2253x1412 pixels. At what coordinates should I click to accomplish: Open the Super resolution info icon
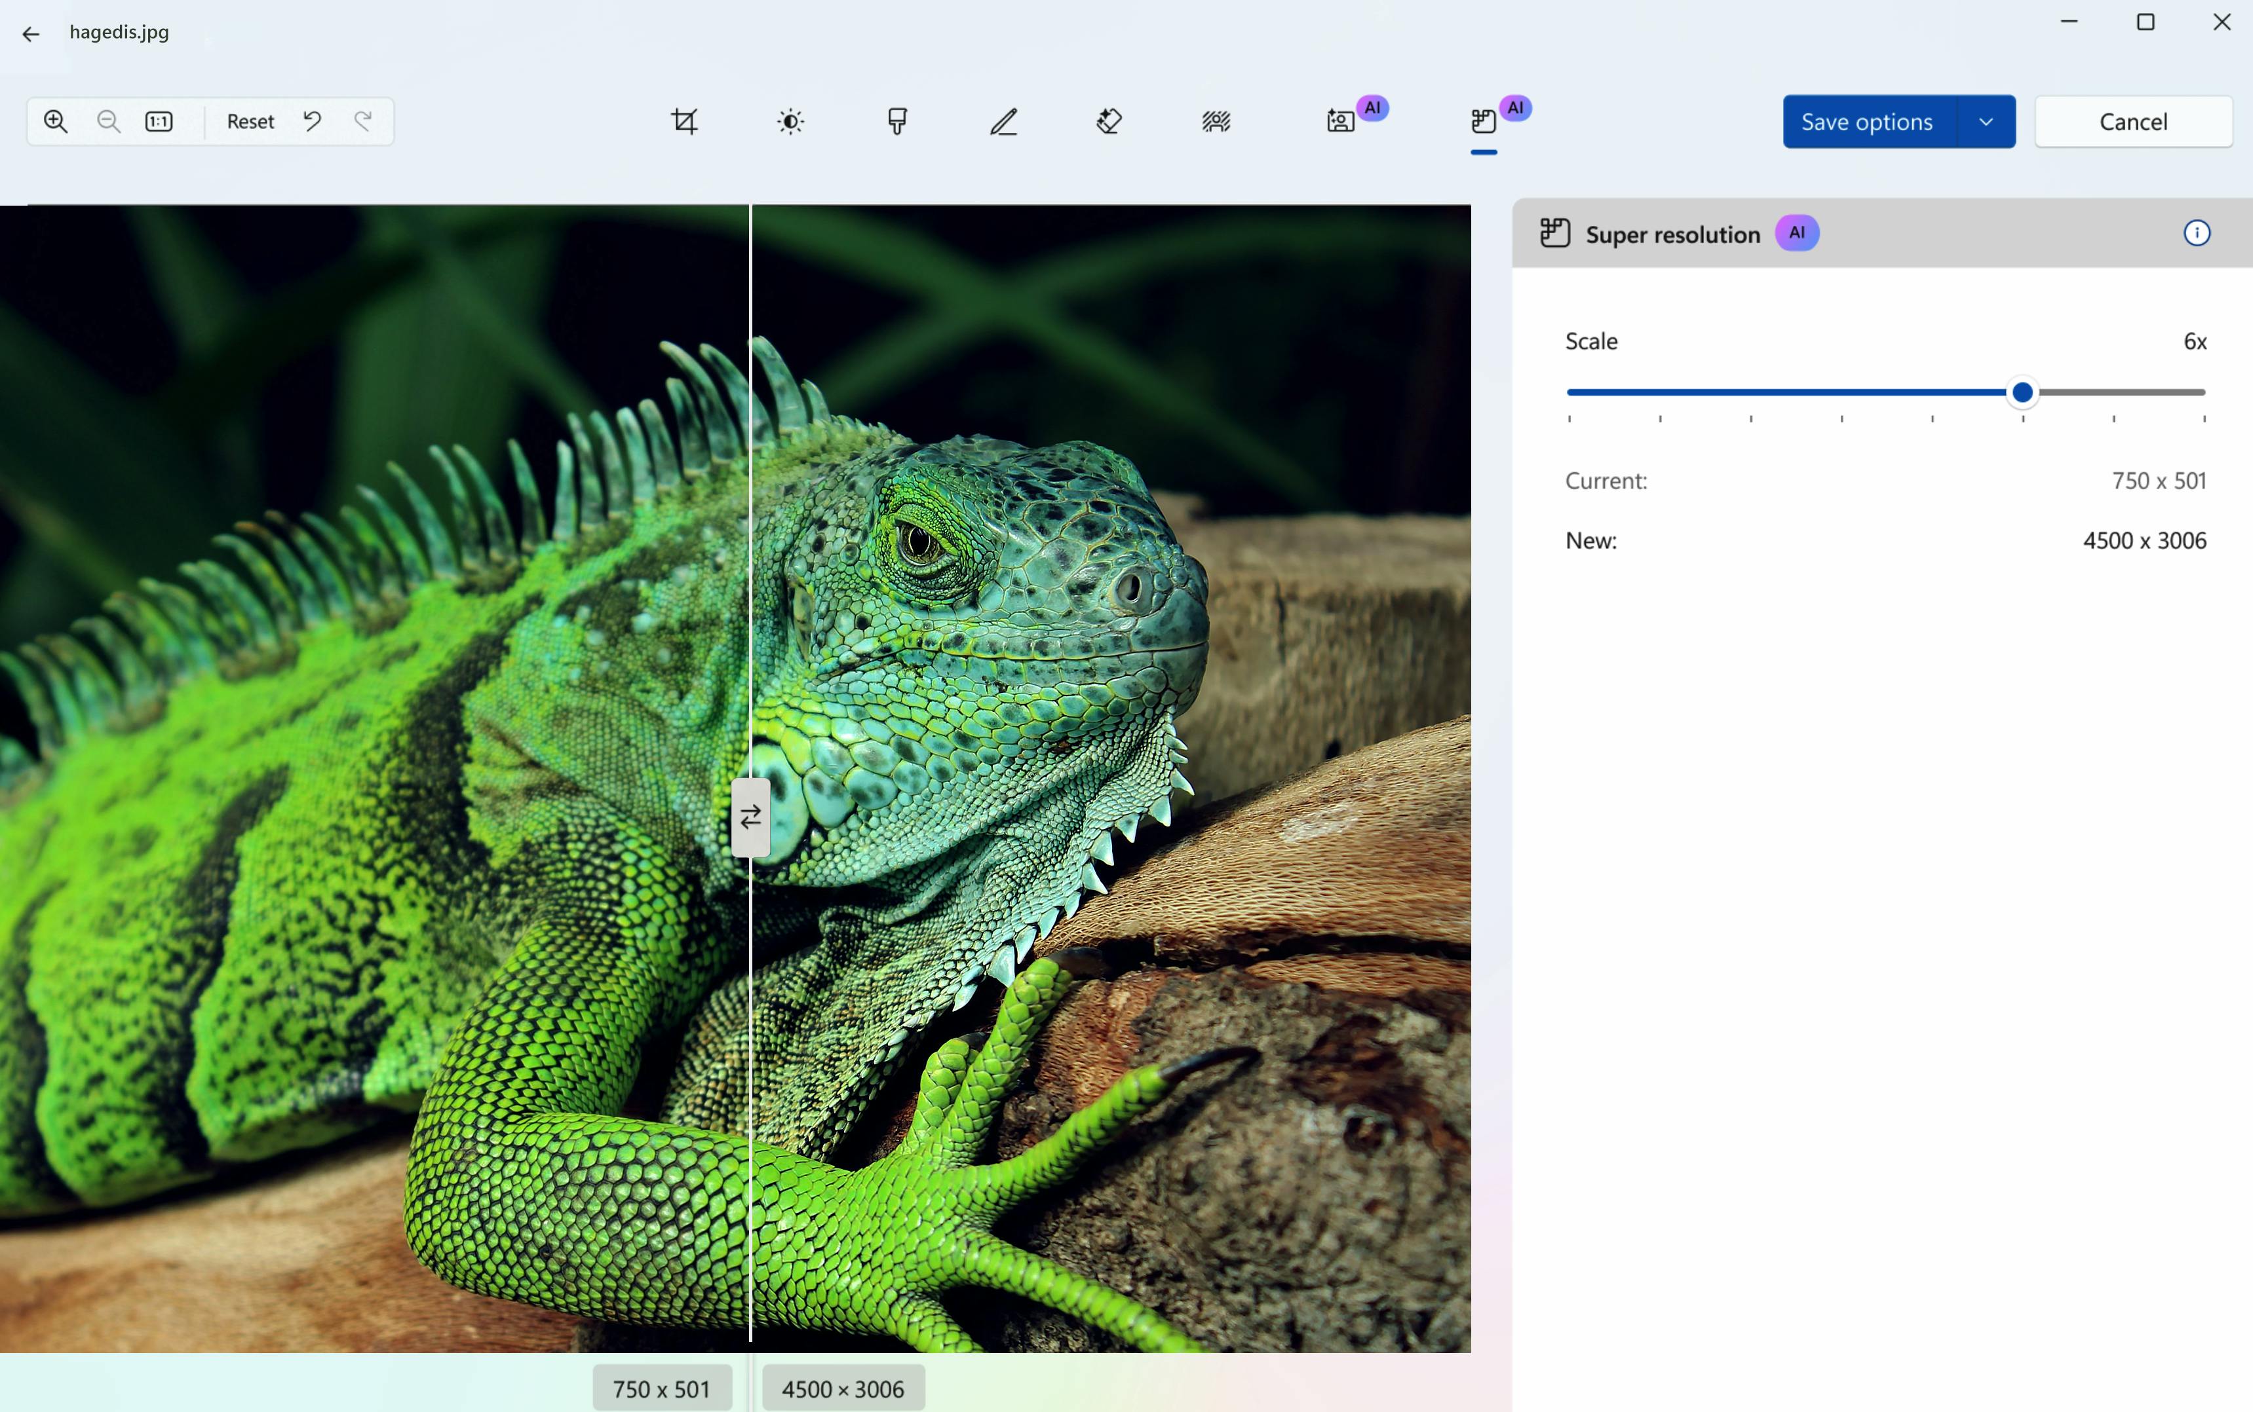2196,233
